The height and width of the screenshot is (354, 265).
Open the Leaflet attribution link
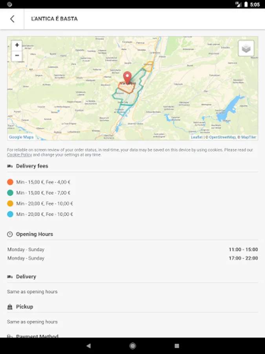[197, 137]
